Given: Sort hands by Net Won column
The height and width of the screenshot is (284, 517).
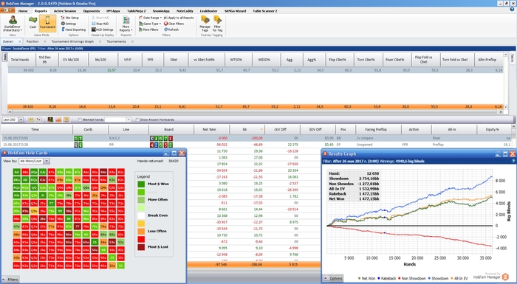Looking at the screenshot, I should (211, 130).
